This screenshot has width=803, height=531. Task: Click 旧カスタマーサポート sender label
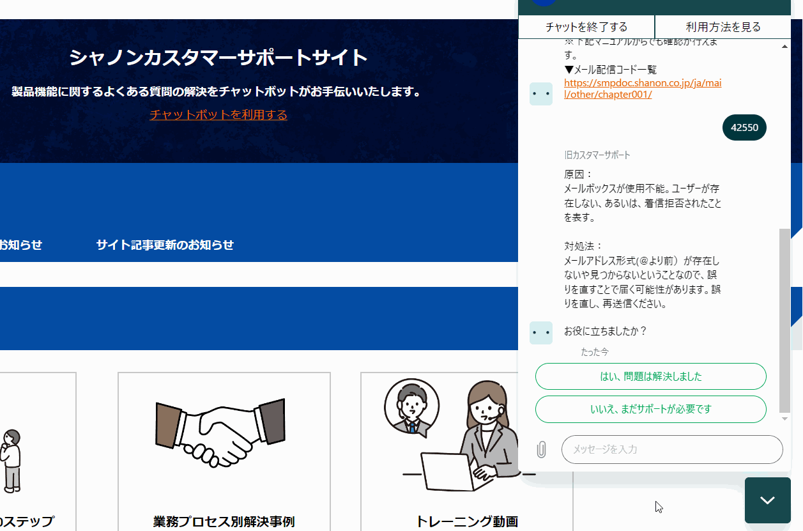coord(597,155)
